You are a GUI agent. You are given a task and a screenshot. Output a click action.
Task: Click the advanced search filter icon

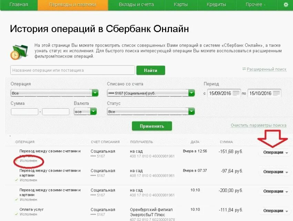click(x=244, y=69)
